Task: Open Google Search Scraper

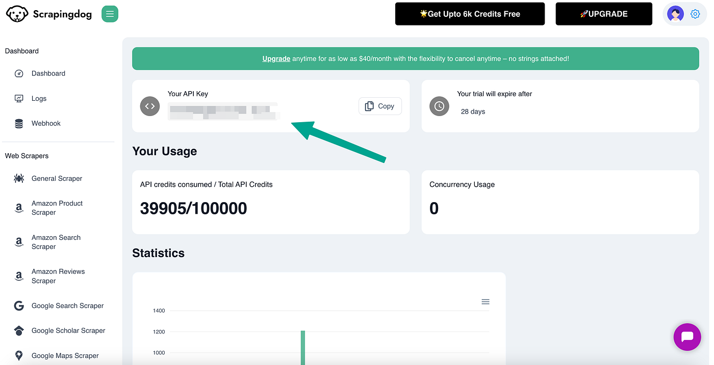Action: click(x=67, y=306)
